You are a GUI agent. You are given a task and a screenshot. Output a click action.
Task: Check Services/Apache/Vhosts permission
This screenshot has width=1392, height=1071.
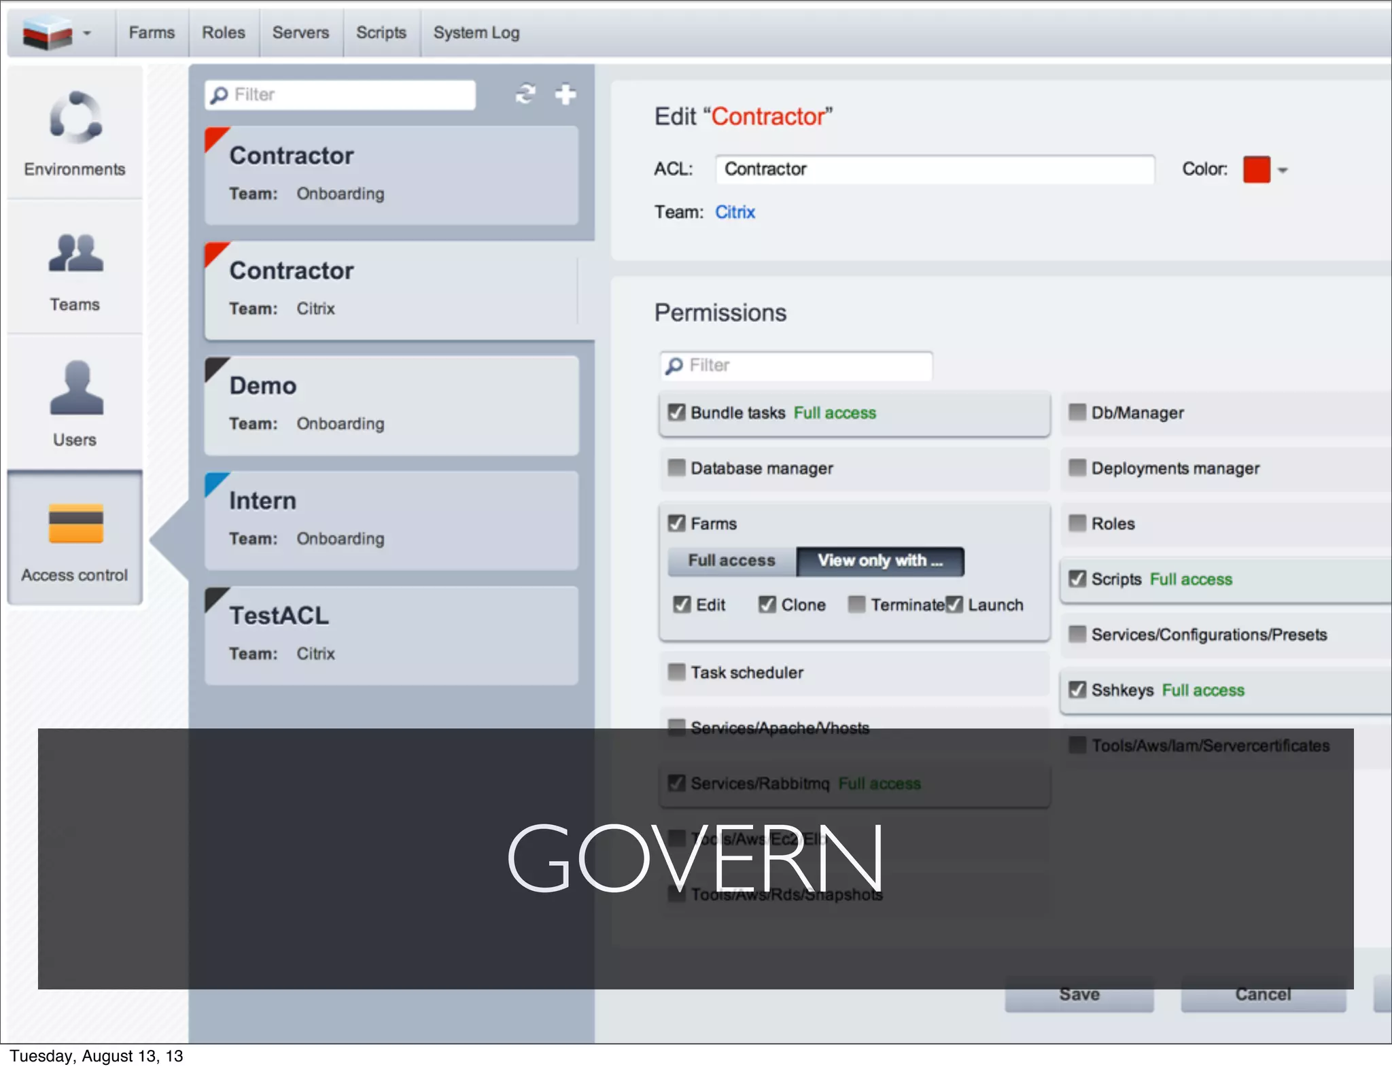(x=676, y=727)
